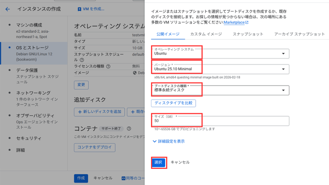329x185 pixels.
Task: Switch to カスタム イメージ tab
Action: tap(206, 34)
